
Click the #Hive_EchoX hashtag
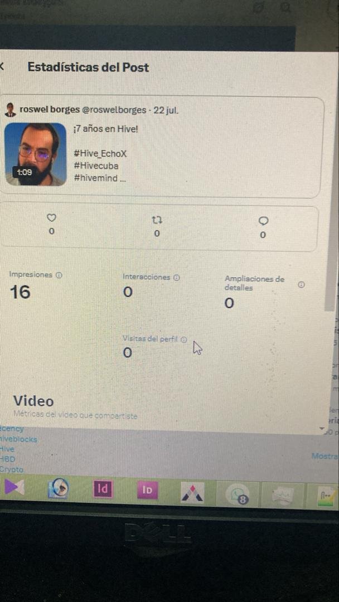point(100,154)
